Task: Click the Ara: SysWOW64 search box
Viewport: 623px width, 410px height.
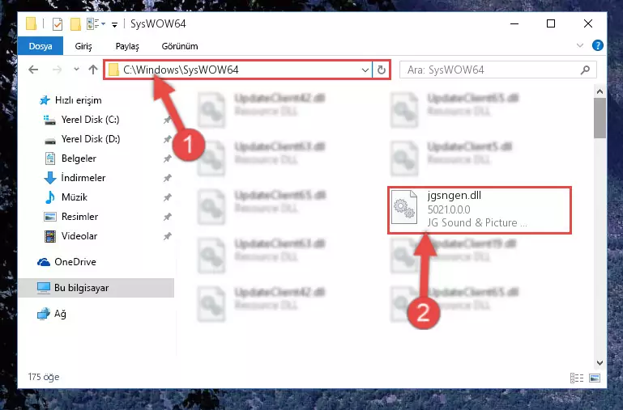Action: pos(498,70)
